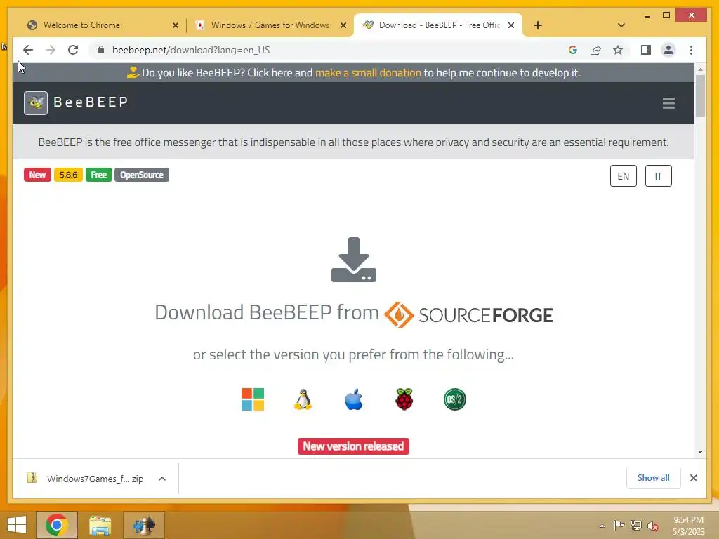
Task: Click the scrollbar down arrow
Action: [700, 452]
